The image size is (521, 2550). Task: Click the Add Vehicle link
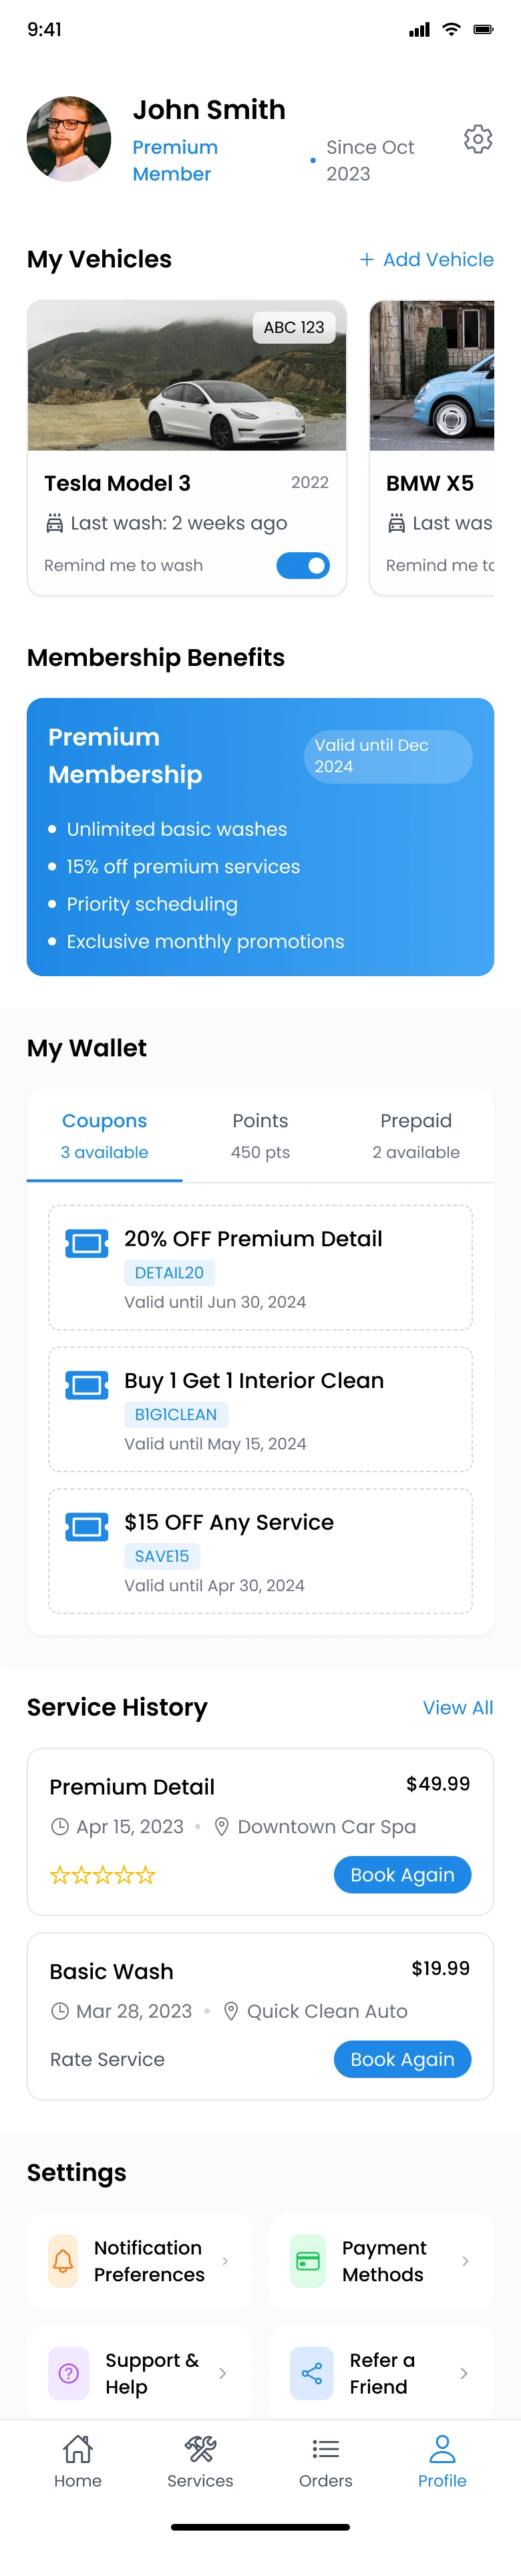tap(426, 259)
